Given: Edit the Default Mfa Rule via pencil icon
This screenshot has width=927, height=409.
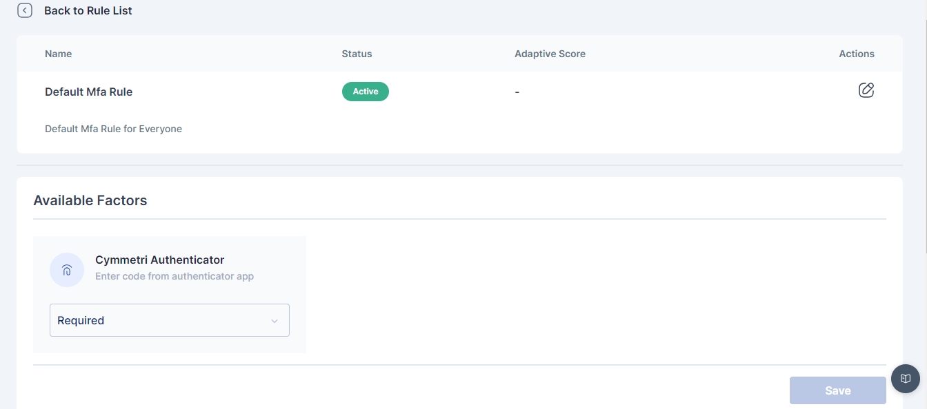Looking at the screenshot, I should 866,90.
